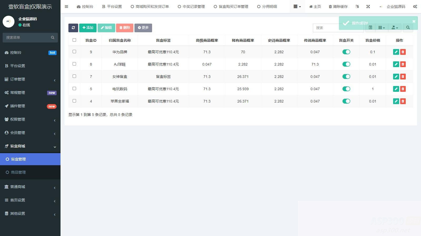Disable the 电玩数码 blind box switch
Viewport: 421px width, 236px height.
346,89
